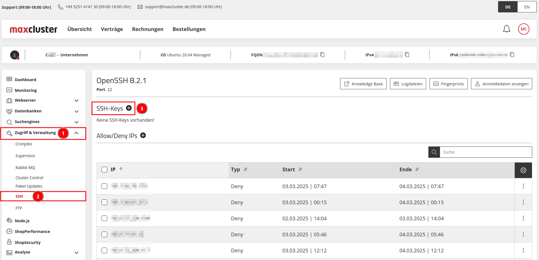Check the row with start 03.03.2025 12:12
Viewport: 539px width, 260px height.
tap(104, 250)
